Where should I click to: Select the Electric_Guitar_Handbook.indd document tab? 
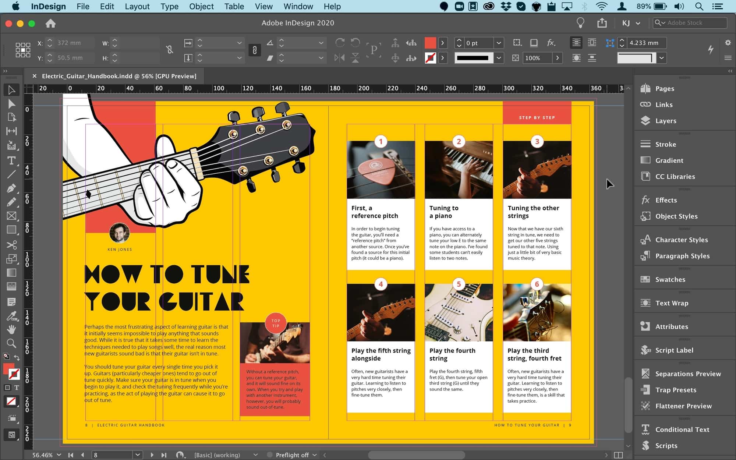coord(119,76)
